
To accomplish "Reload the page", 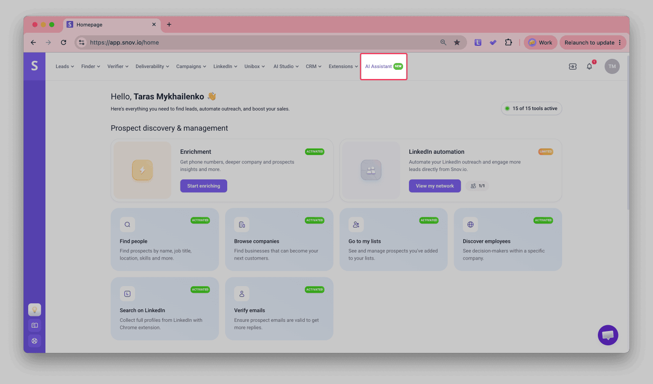I will [x=64, y=42].
